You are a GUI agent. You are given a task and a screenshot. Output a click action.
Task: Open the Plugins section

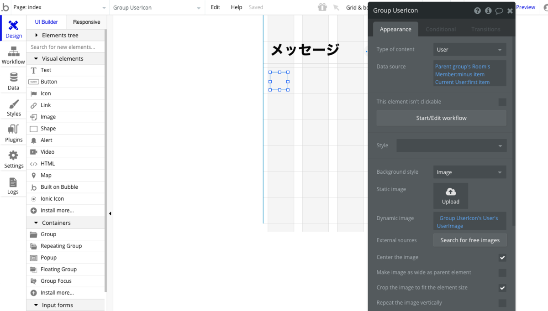coord(13,133)
